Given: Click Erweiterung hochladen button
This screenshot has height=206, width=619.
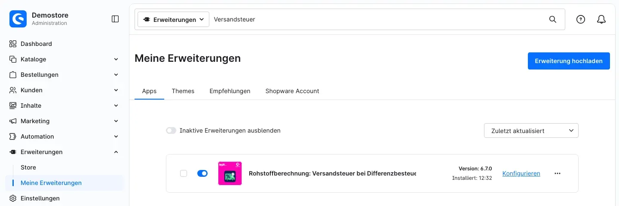Looking at the screenshot, I should (x=569, y=61).
